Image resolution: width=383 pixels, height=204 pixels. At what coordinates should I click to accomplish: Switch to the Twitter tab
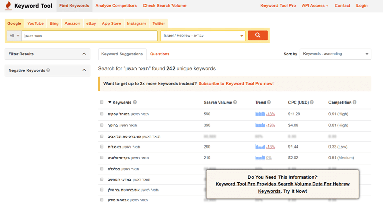coord(159,24)
